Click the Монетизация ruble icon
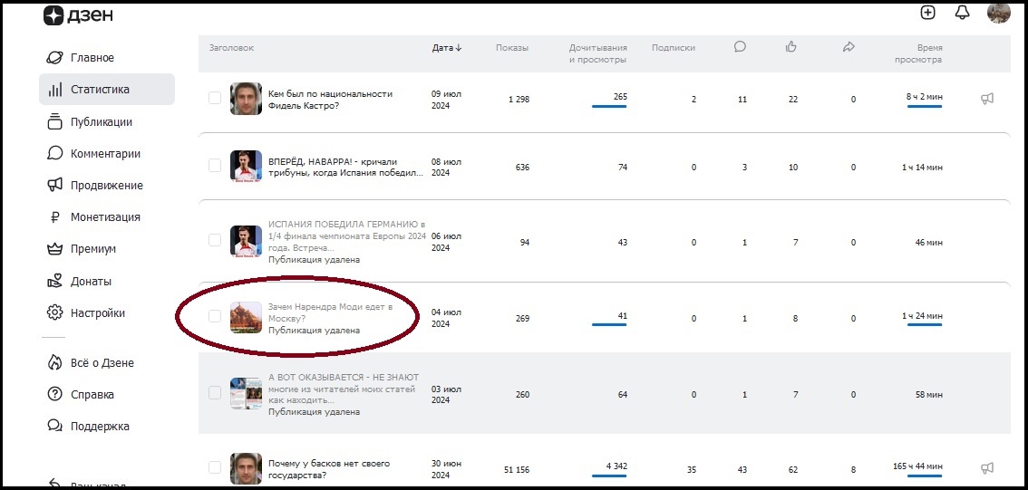 coord(54,216)
